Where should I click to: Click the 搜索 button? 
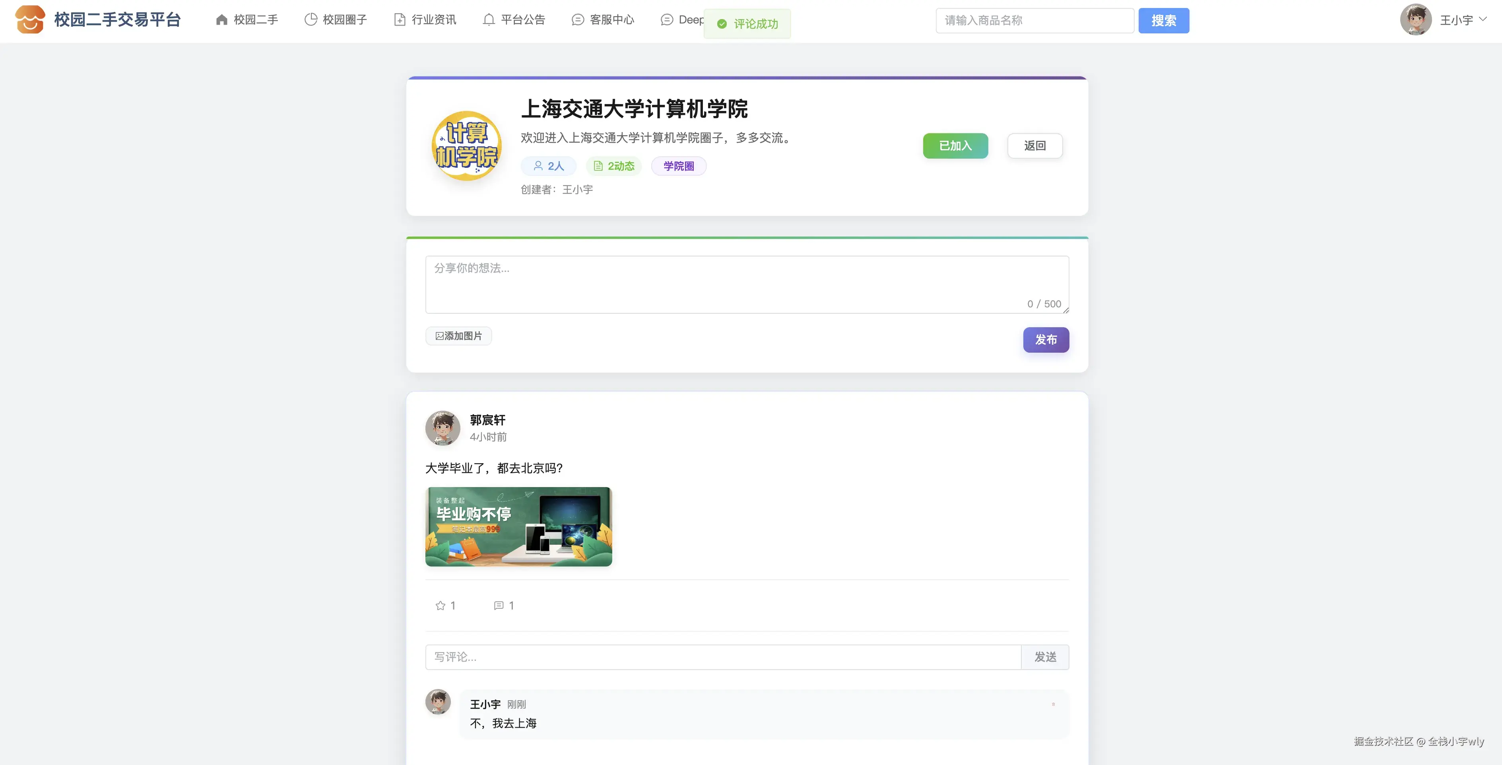click(1164, 20)
